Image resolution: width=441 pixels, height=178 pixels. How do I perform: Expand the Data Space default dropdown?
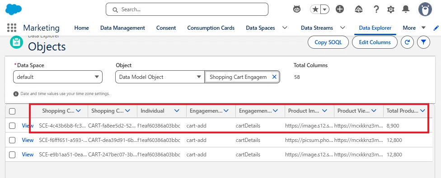click(x=58, y=77)
